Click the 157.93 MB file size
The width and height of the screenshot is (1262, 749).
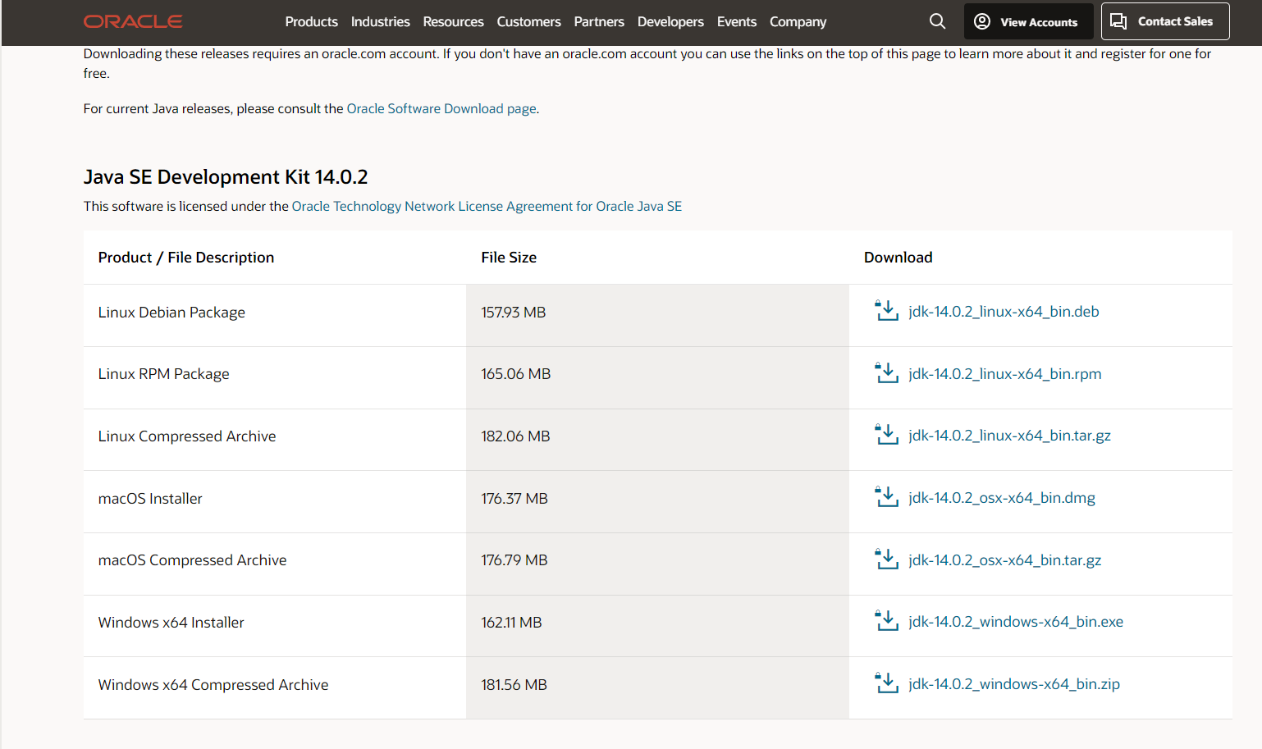click(x=514, y=313)
